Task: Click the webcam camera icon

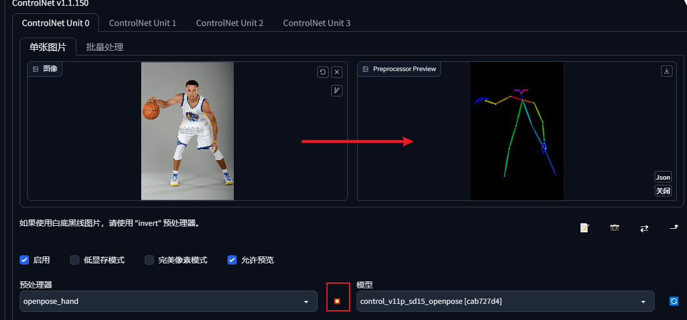Action: [615, 228]
